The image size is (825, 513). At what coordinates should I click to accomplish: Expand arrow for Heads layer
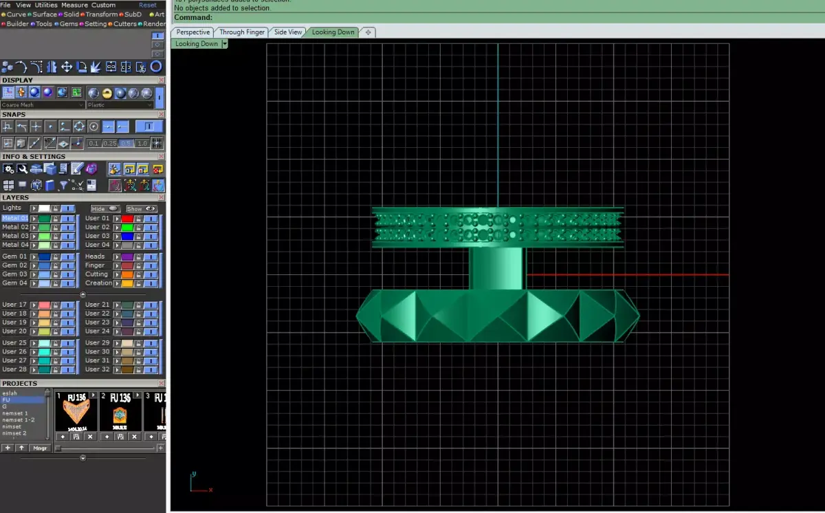(117, 257)
